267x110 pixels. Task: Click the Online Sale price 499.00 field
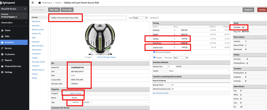[x=182, y=47]
